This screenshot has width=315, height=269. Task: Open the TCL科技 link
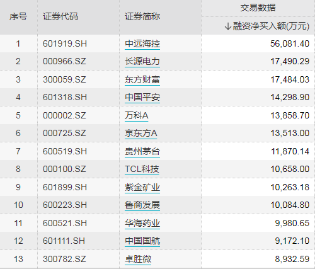(x=142, y=169)
